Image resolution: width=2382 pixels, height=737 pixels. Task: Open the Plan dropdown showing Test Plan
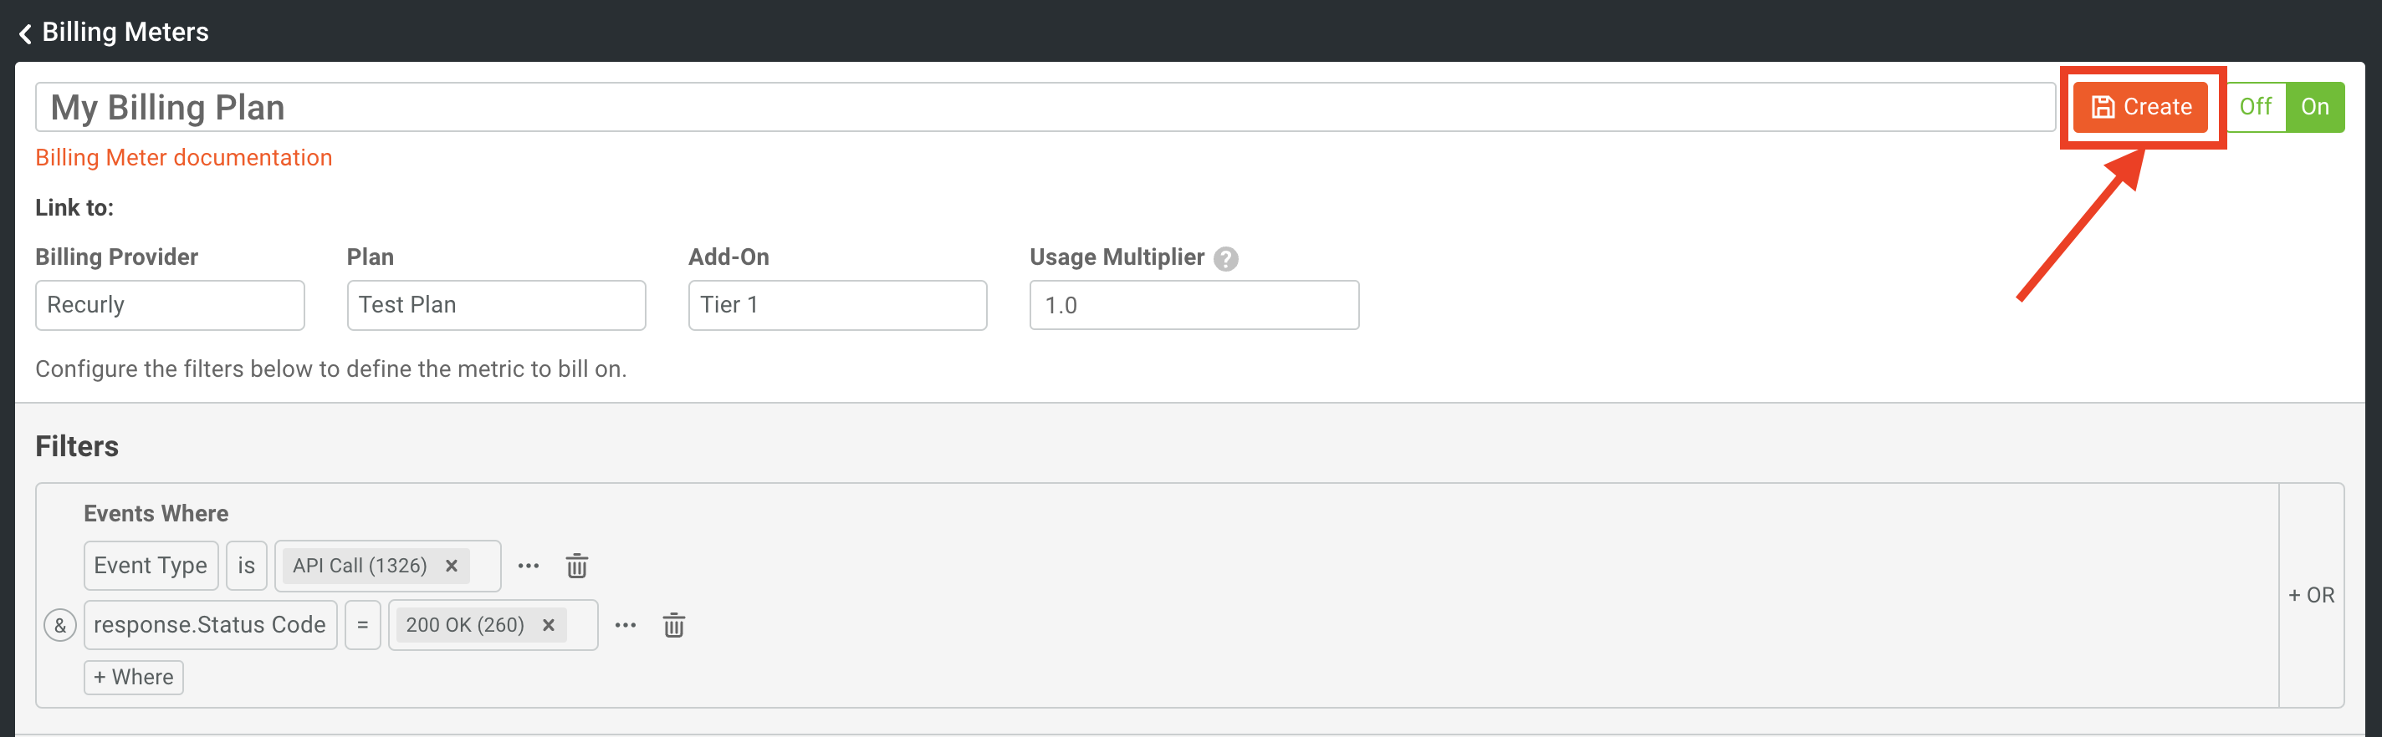point(496,305)
